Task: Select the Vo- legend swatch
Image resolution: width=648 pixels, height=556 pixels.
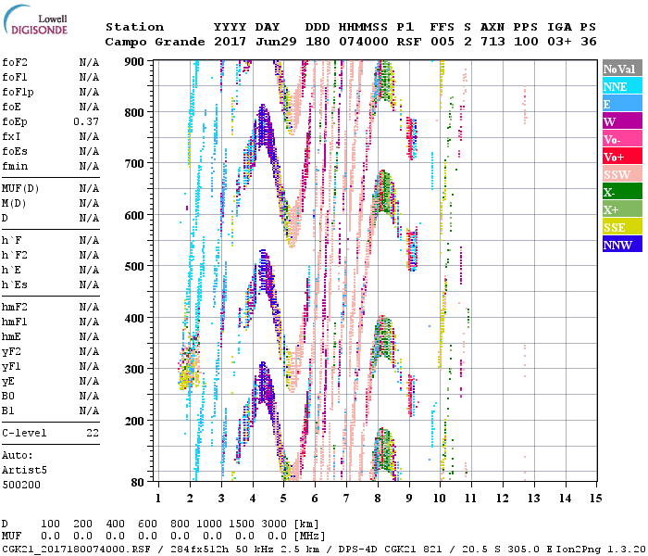Action: pyautogui.click(x=622, y=139)
